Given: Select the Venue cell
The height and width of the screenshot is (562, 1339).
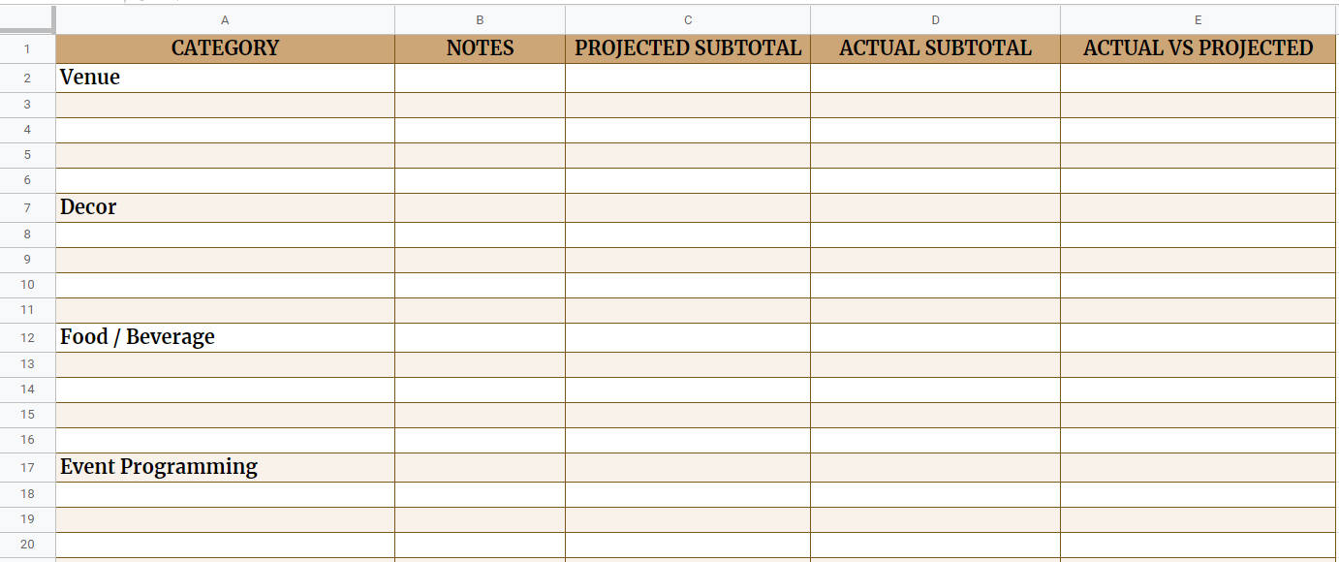Looking at the screenshot, I should (225, 78).
